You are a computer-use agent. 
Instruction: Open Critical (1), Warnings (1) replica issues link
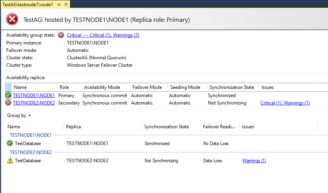[285, 103]
